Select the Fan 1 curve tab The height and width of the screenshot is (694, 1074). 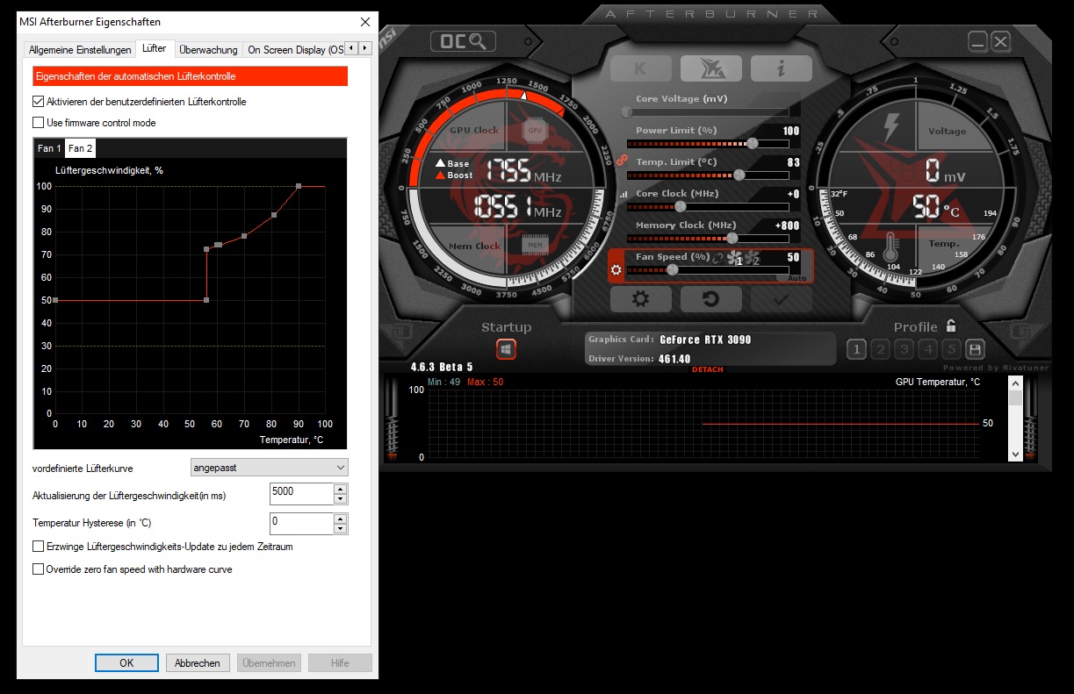49,148
